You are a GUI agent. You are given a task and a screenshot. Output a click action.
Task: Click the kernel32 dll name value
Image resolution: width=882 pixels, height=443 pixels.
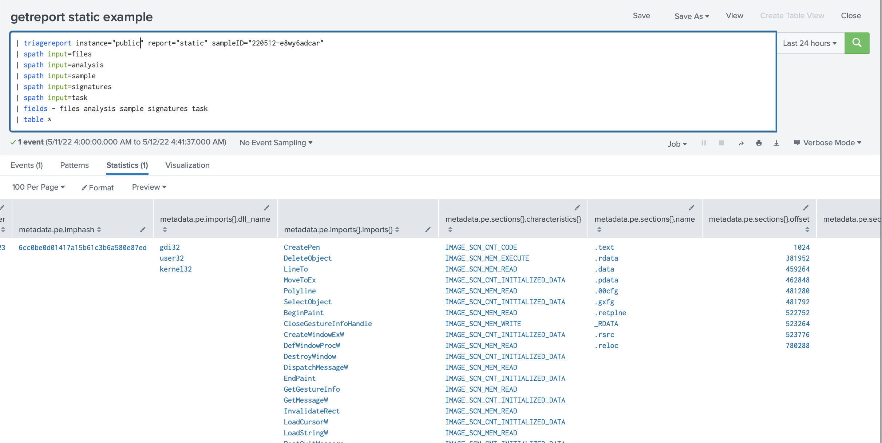[x=176, y=269]
